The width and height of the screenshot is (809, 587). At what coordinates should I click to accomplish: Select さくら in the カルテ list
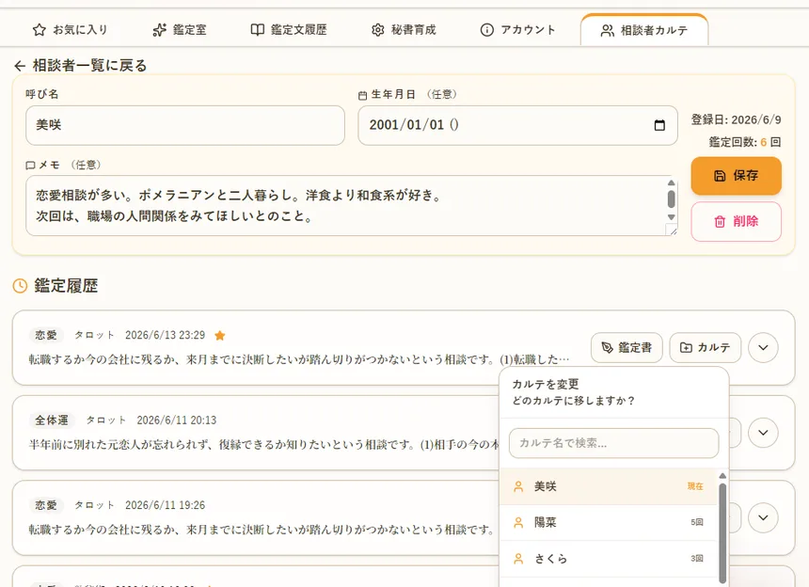tap(609, 559)
